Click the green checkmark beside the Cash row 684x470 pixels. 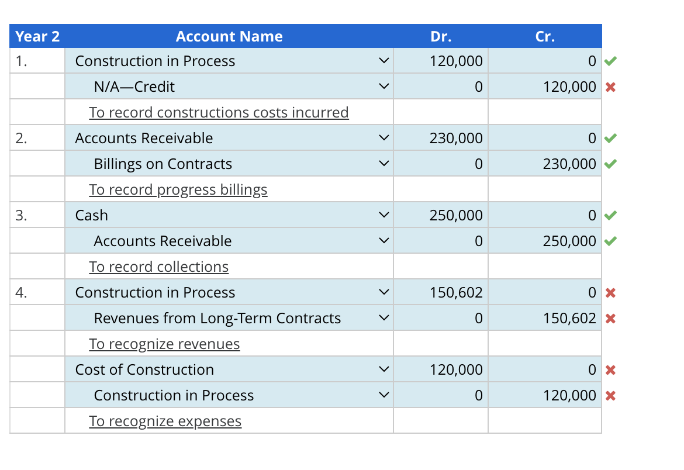click(x=610, y=215)
